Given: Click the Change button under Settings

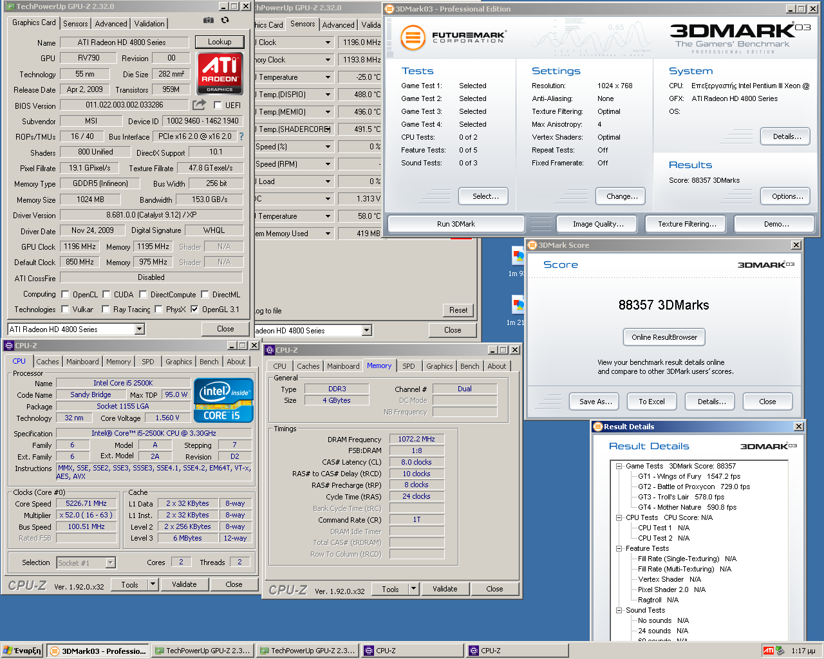Looking at the screenshot, I should (x=622, y=196).
